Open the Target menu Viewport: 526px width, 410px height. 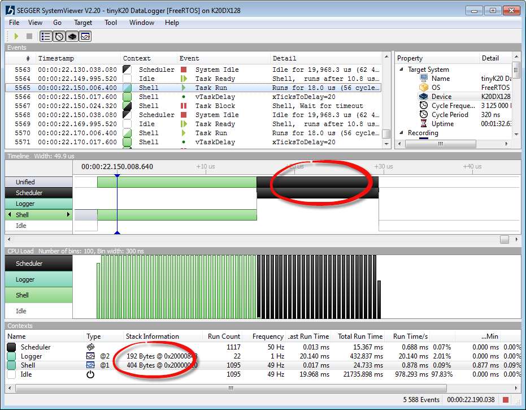[83, 23]
